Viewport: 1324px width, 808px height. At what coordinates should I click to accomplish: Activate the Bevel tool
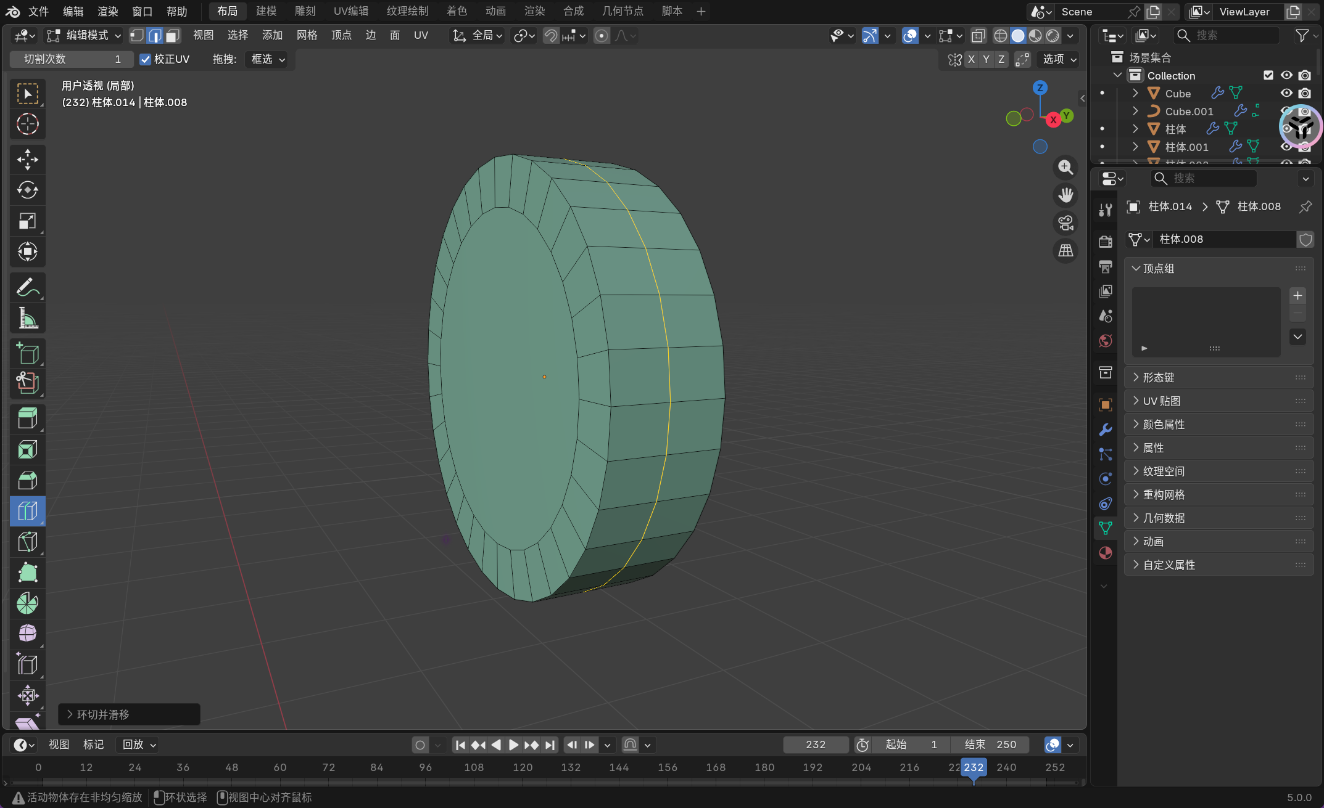tap(27, 480)
